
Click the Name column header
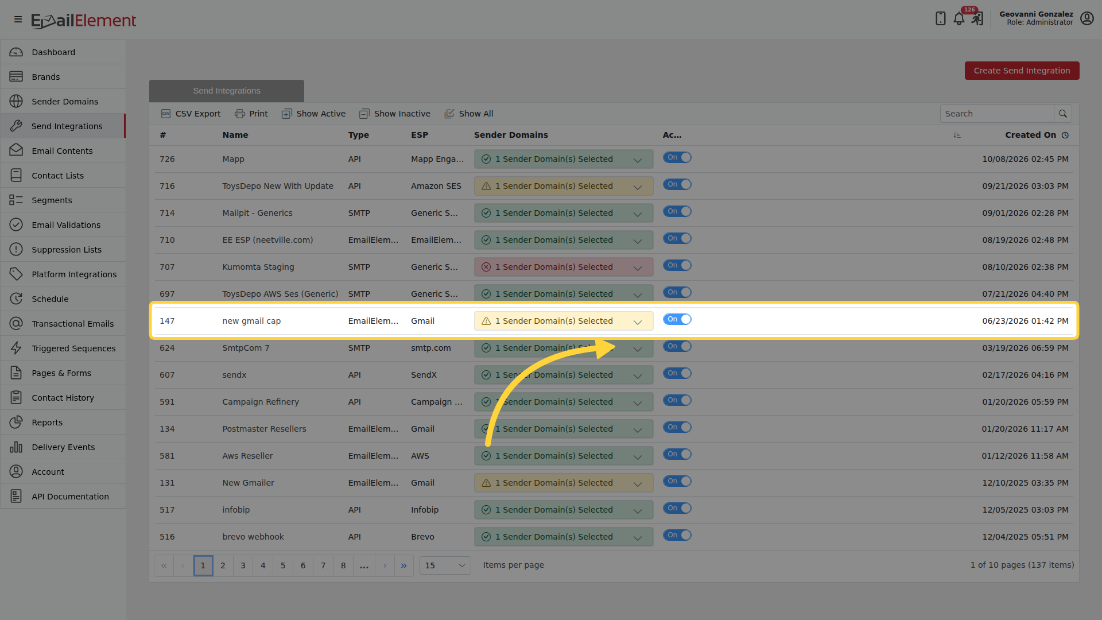click(x=235, y=135)
